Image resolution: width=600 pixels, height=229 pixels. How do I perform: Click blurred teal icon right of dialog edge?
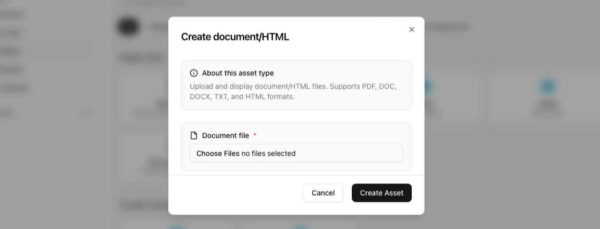pos(427,87)
